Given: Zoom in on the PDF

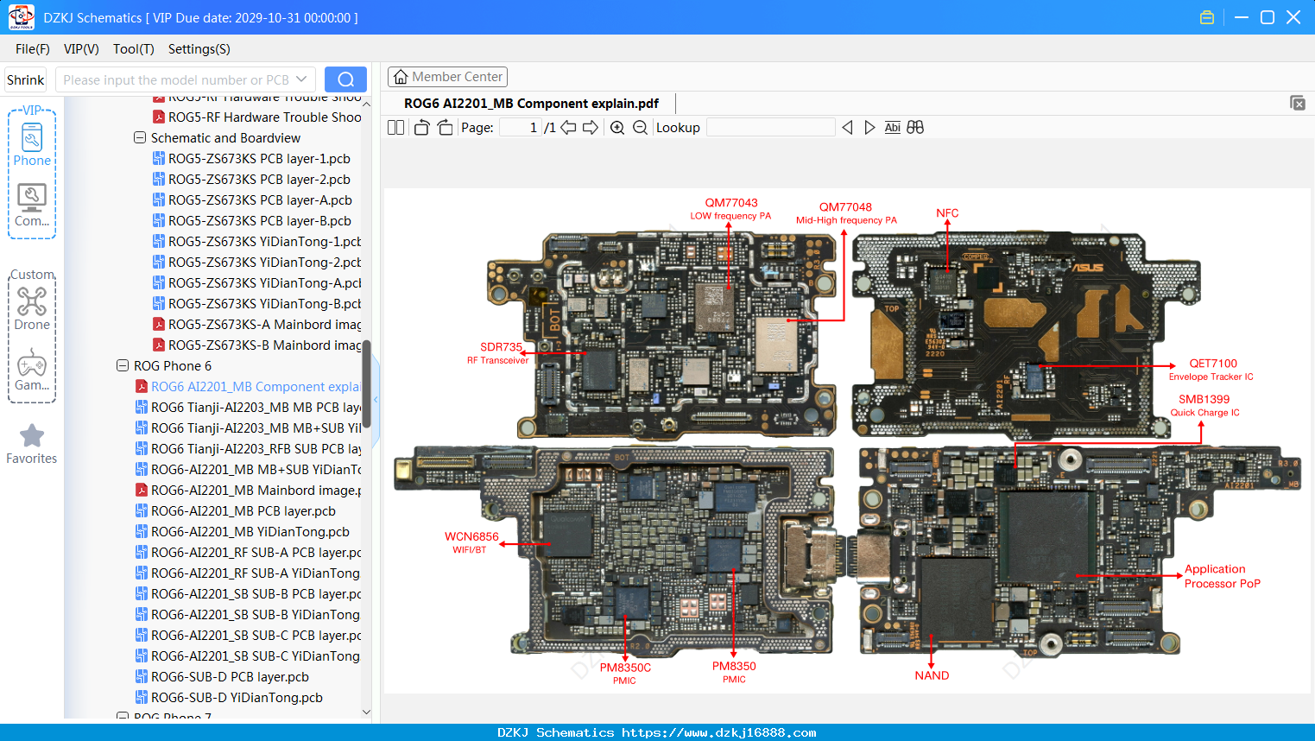Looking at the screenshot, I should (x=617, y=127).
